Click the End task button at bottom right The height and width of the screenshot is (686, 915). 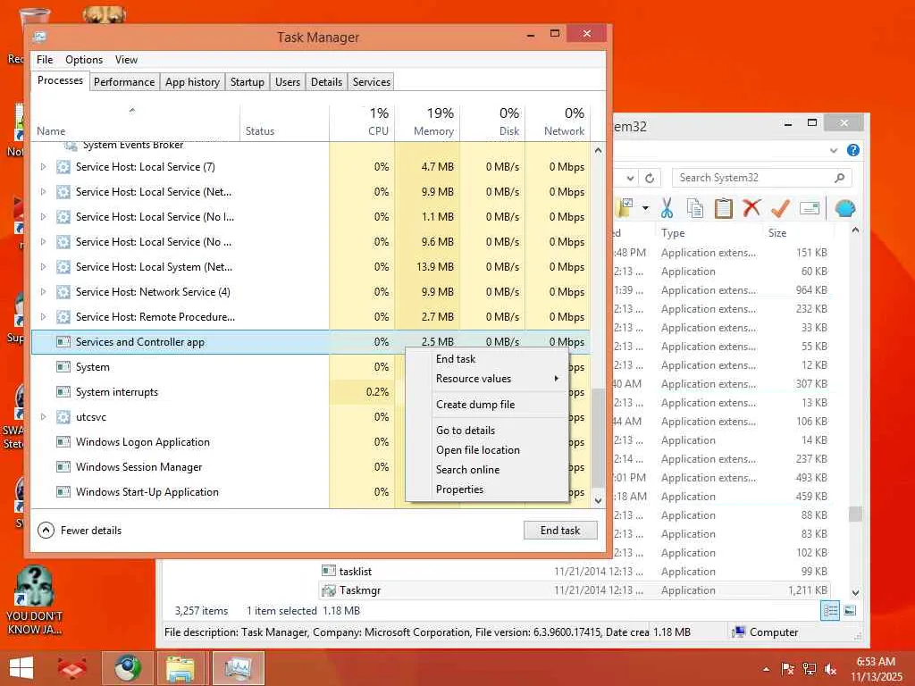[560, 531]
